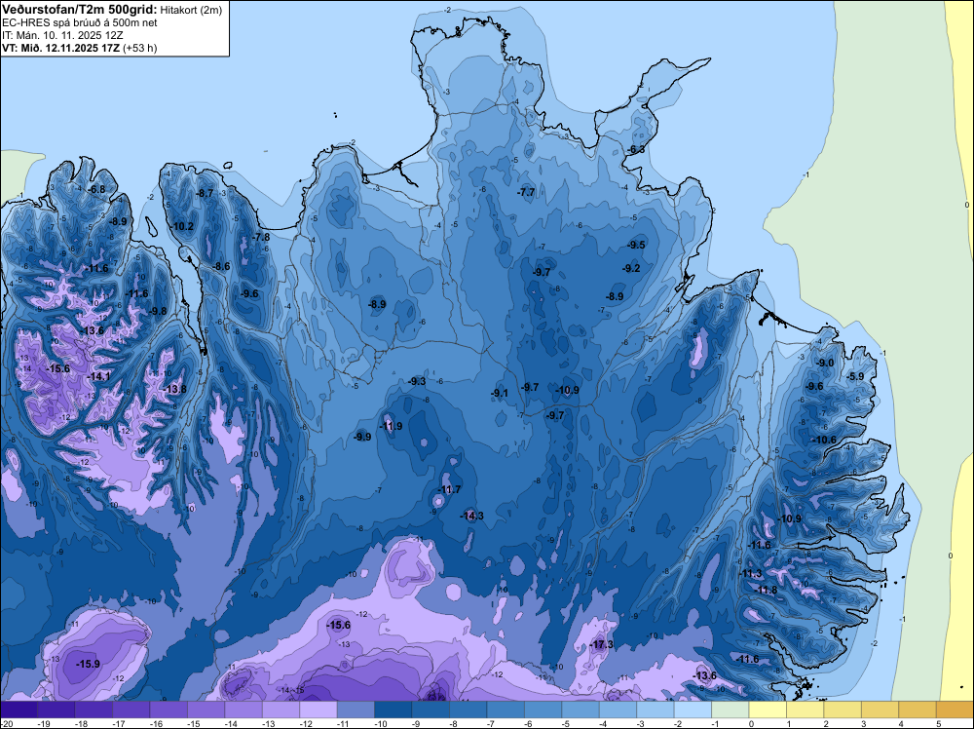Click the -9.1 temperature value
The image size is (974, 729).
[x=500, y=394]
